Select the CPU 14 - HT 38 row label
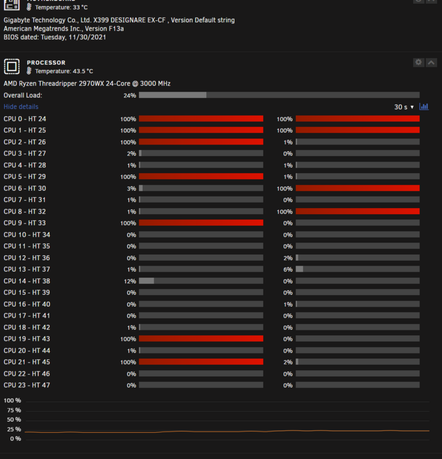 pyautogui.click(x=27, y=281)
